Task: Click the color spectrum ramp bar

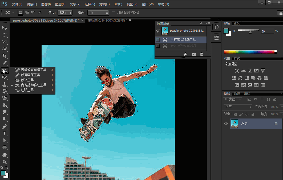Action: [x=250, y=52]
